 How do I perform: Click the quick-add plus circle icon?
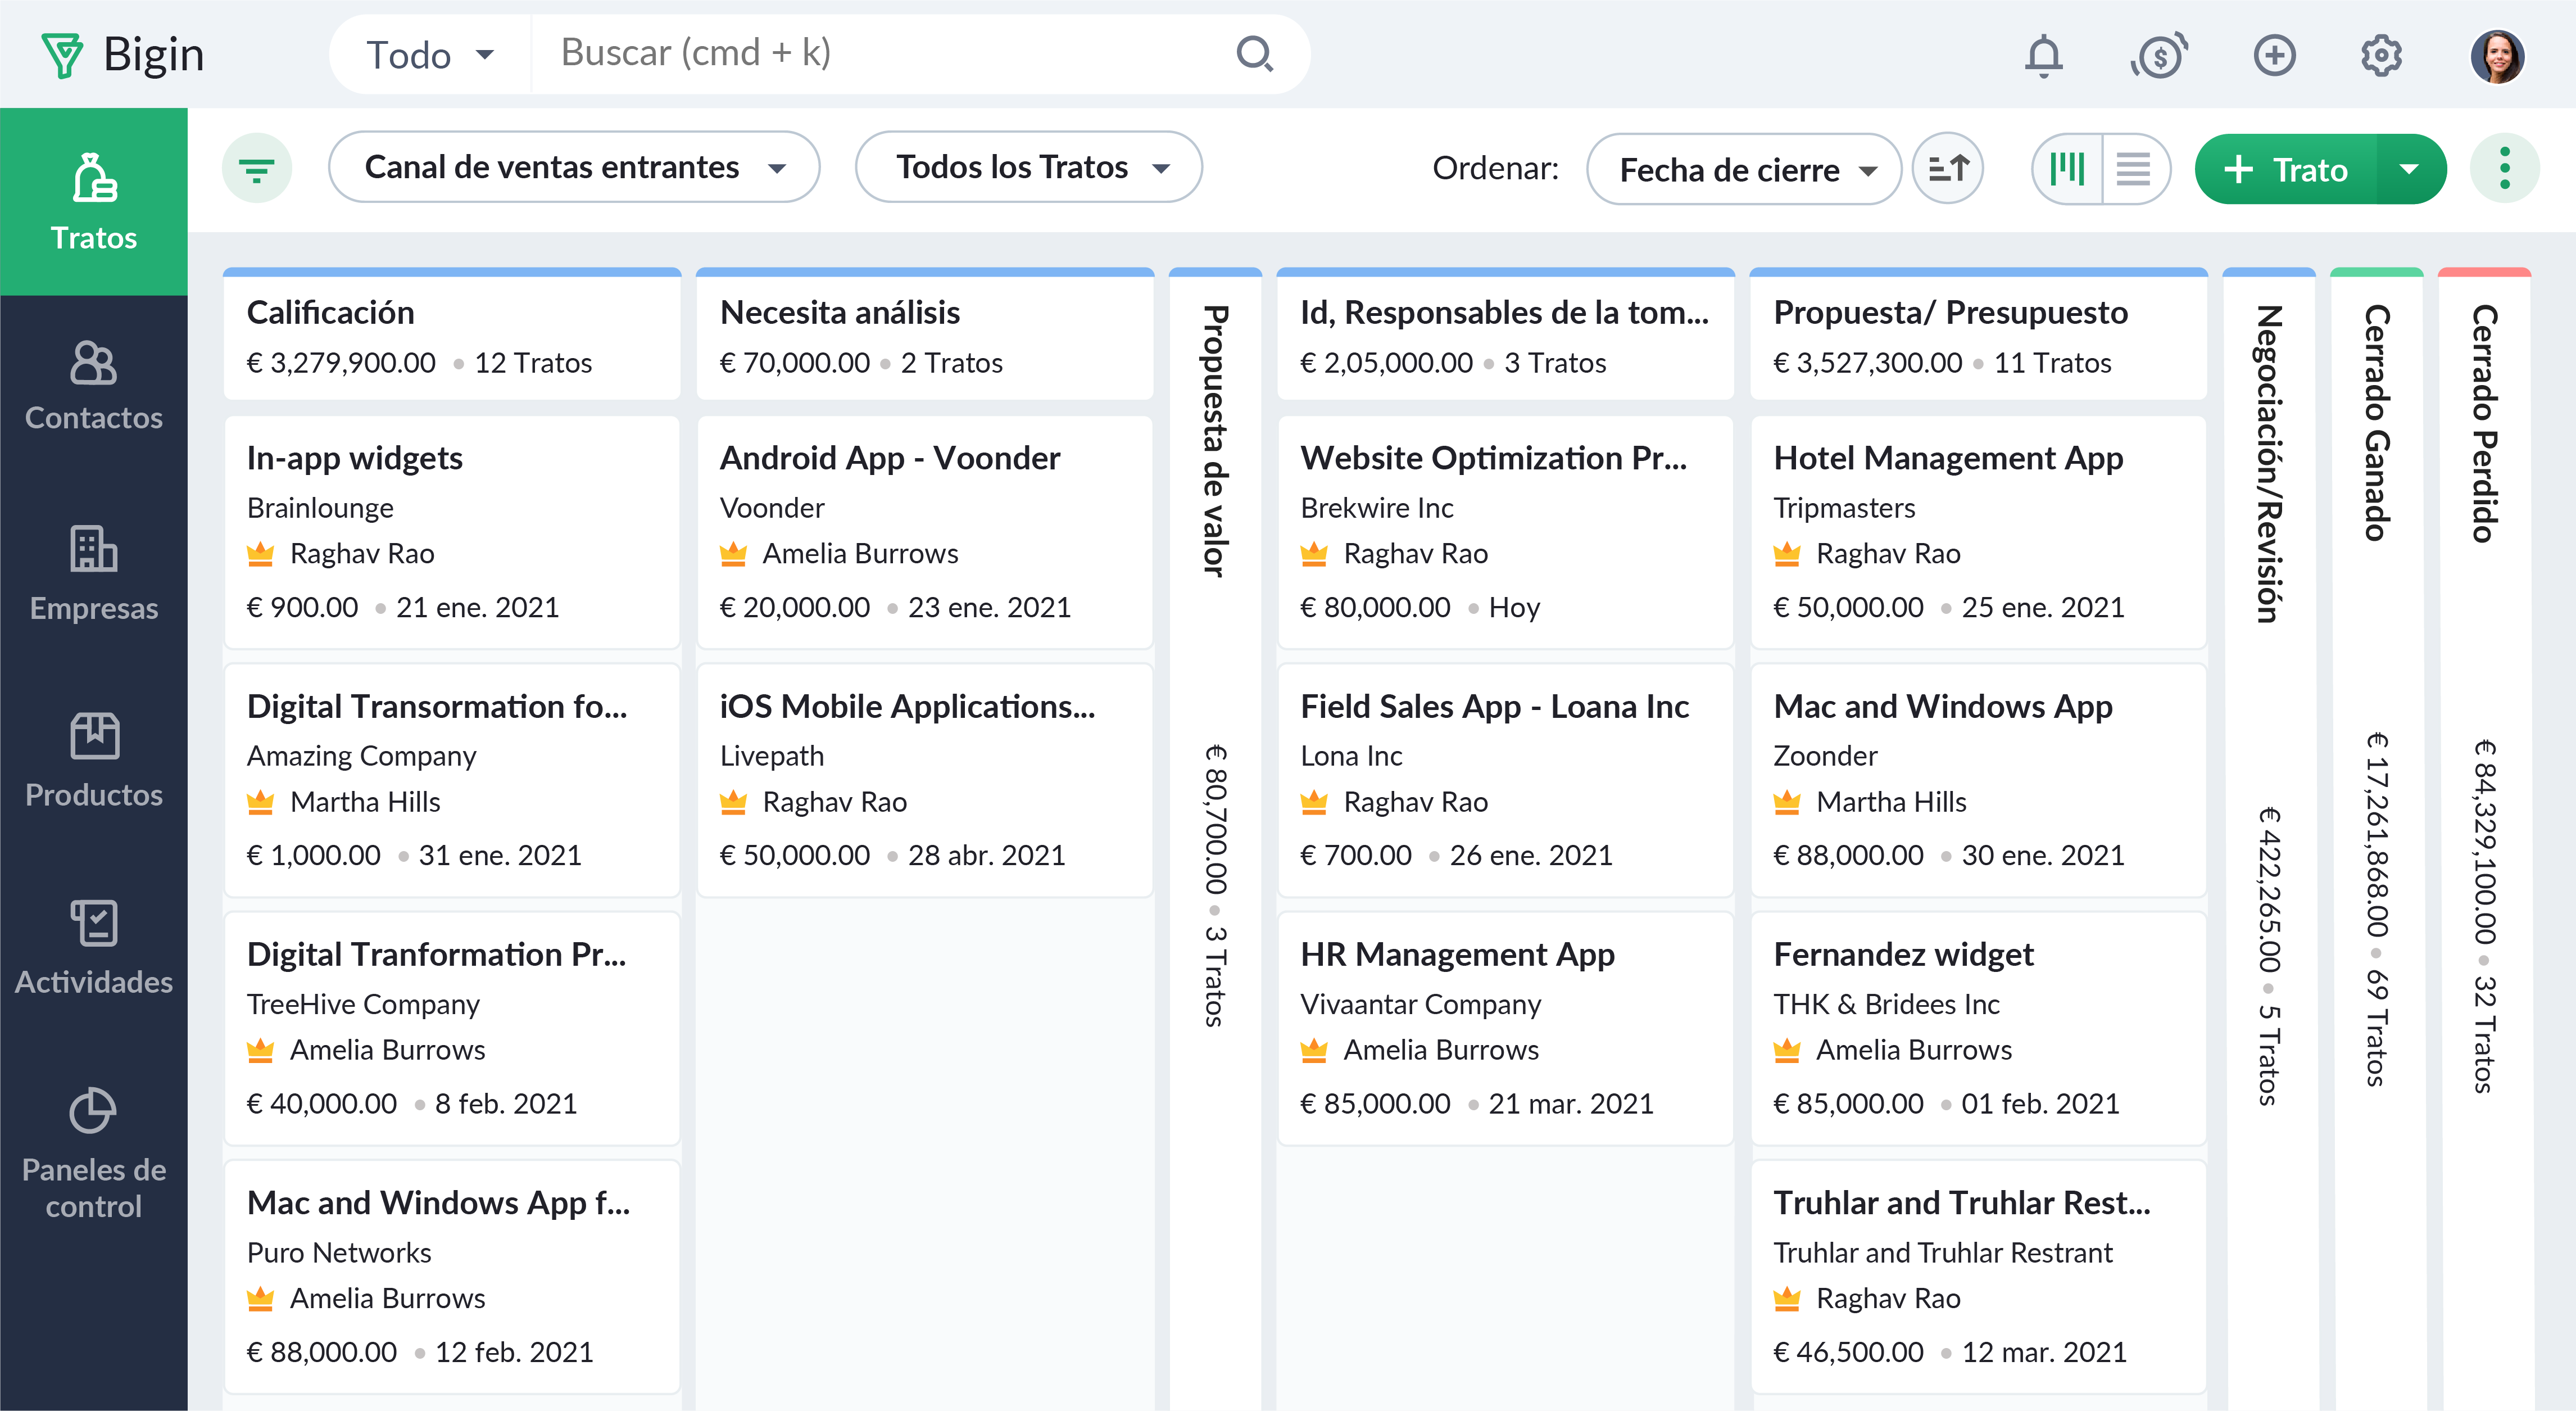coord(2274,55)
